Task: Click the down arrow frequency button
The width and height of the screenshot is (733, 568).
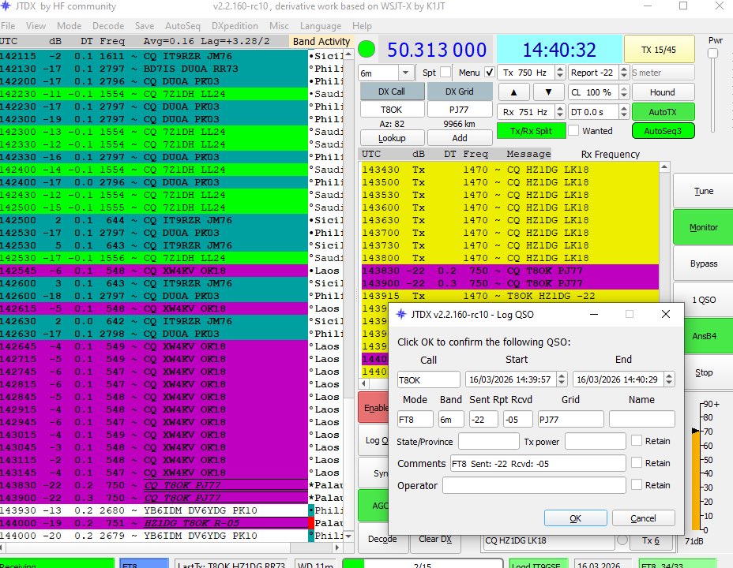Action: 548,92
